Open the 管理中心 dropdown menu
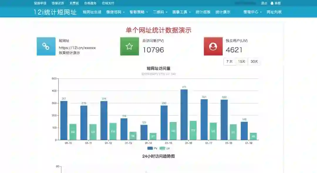 pyautogui.click(x=252, y=12)
